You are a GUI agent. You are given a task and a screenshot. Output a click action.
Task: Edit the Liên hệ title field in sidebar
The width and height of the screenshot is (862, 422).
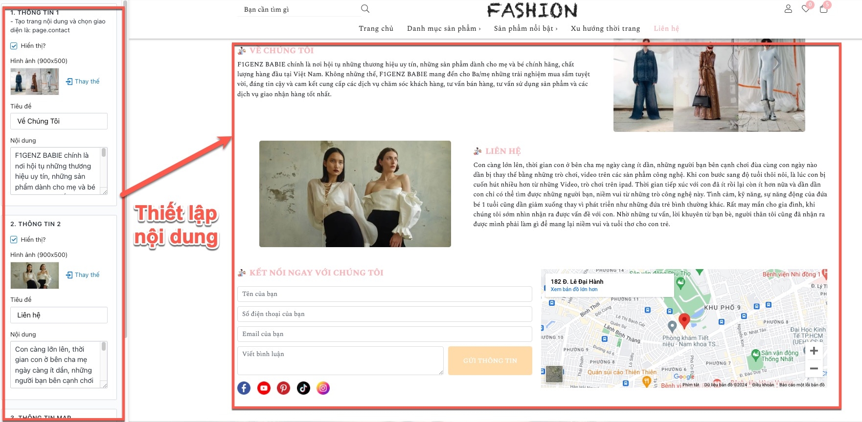pos(59,315)
